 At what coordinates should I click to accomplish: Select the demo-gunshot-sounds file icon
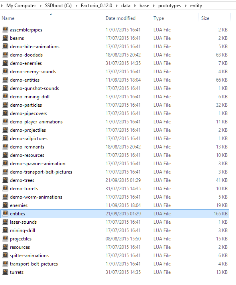tap(5, 88)
